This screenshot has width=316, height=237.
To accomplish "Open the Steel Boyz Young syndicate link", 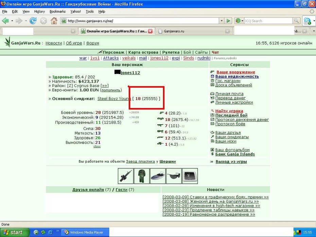I will [x=114, y=99].
